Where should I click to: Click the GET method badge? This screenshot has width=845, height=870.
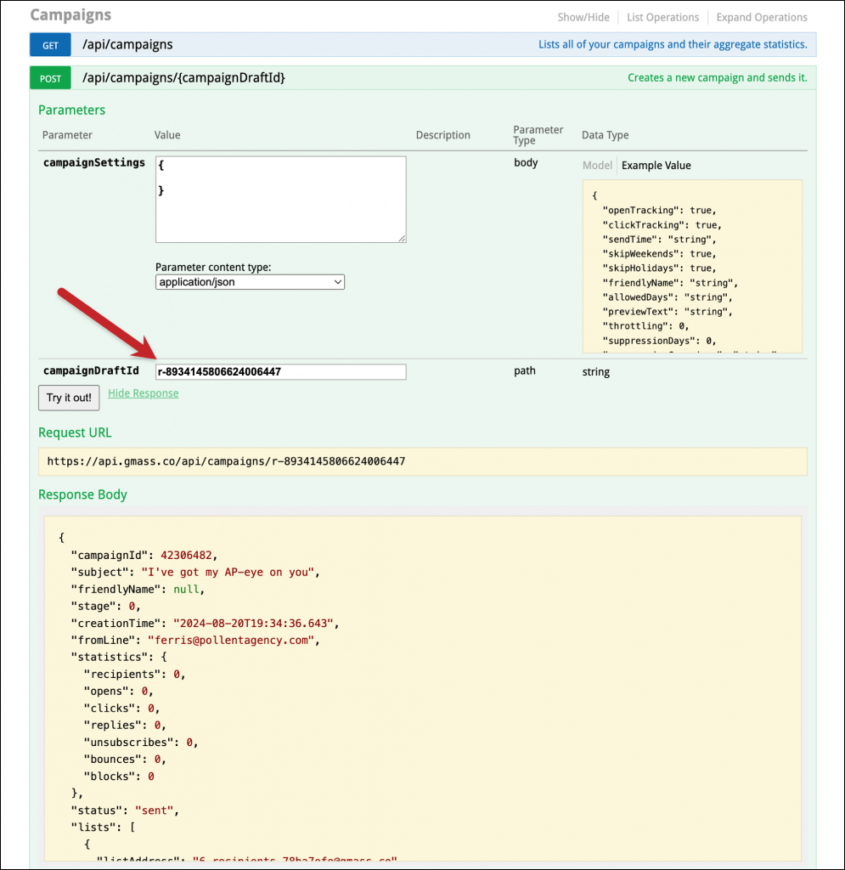point(49,44)
